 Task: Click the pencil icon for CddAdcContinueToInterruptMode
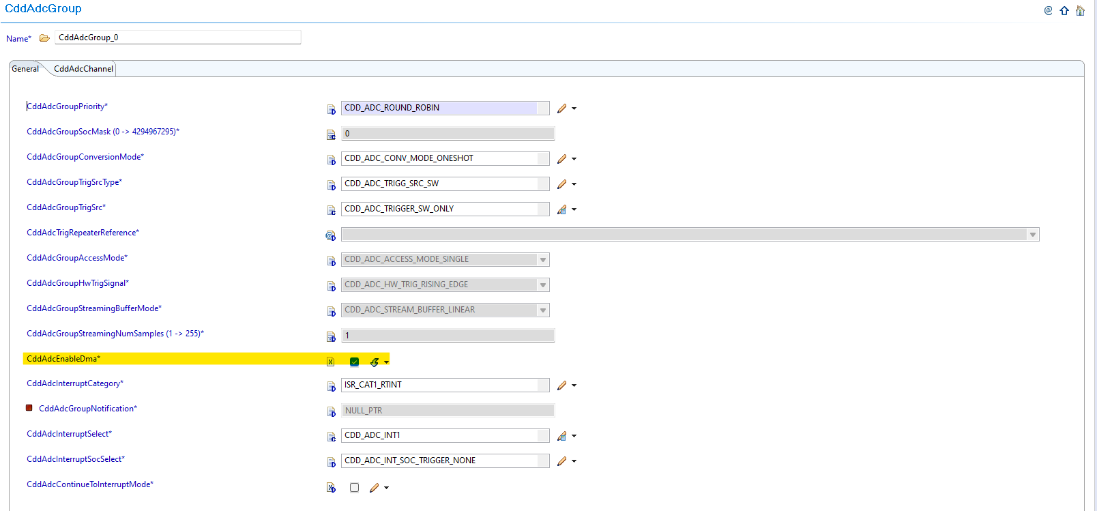coord(374,488)
